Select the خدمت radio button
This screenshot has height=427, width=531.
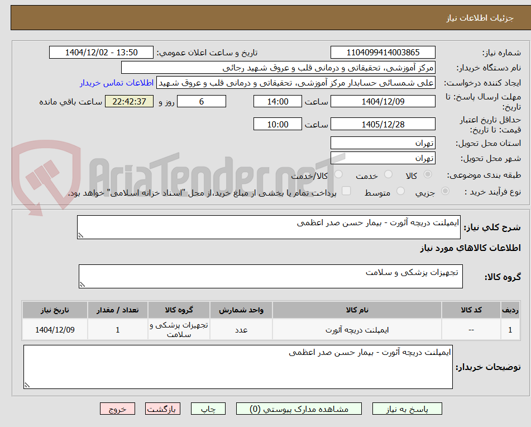[x=389, y=174]
